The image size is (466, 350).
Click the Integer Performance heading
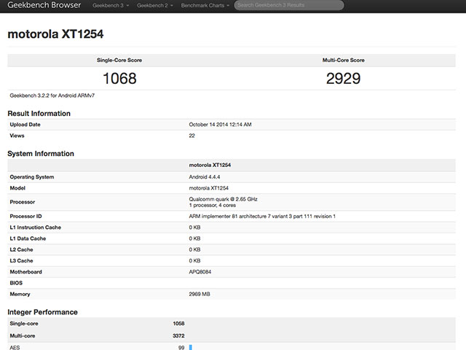[x=42, y=312]
